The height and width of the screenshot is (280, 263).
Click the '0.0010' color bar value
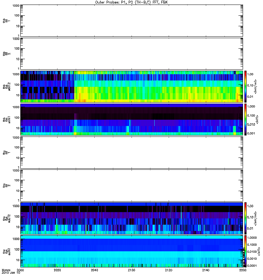252,259
